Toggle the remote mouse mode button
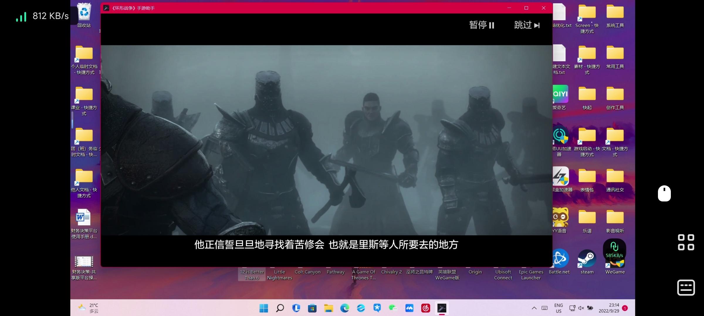 pos(664,193)
